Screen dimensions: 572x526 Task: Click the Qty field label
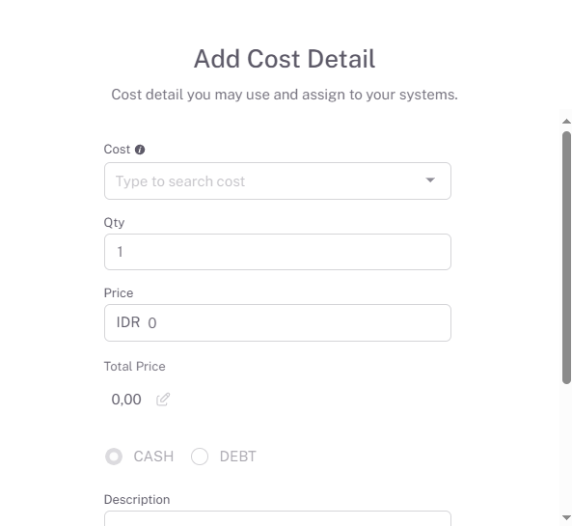pos(114,222)
